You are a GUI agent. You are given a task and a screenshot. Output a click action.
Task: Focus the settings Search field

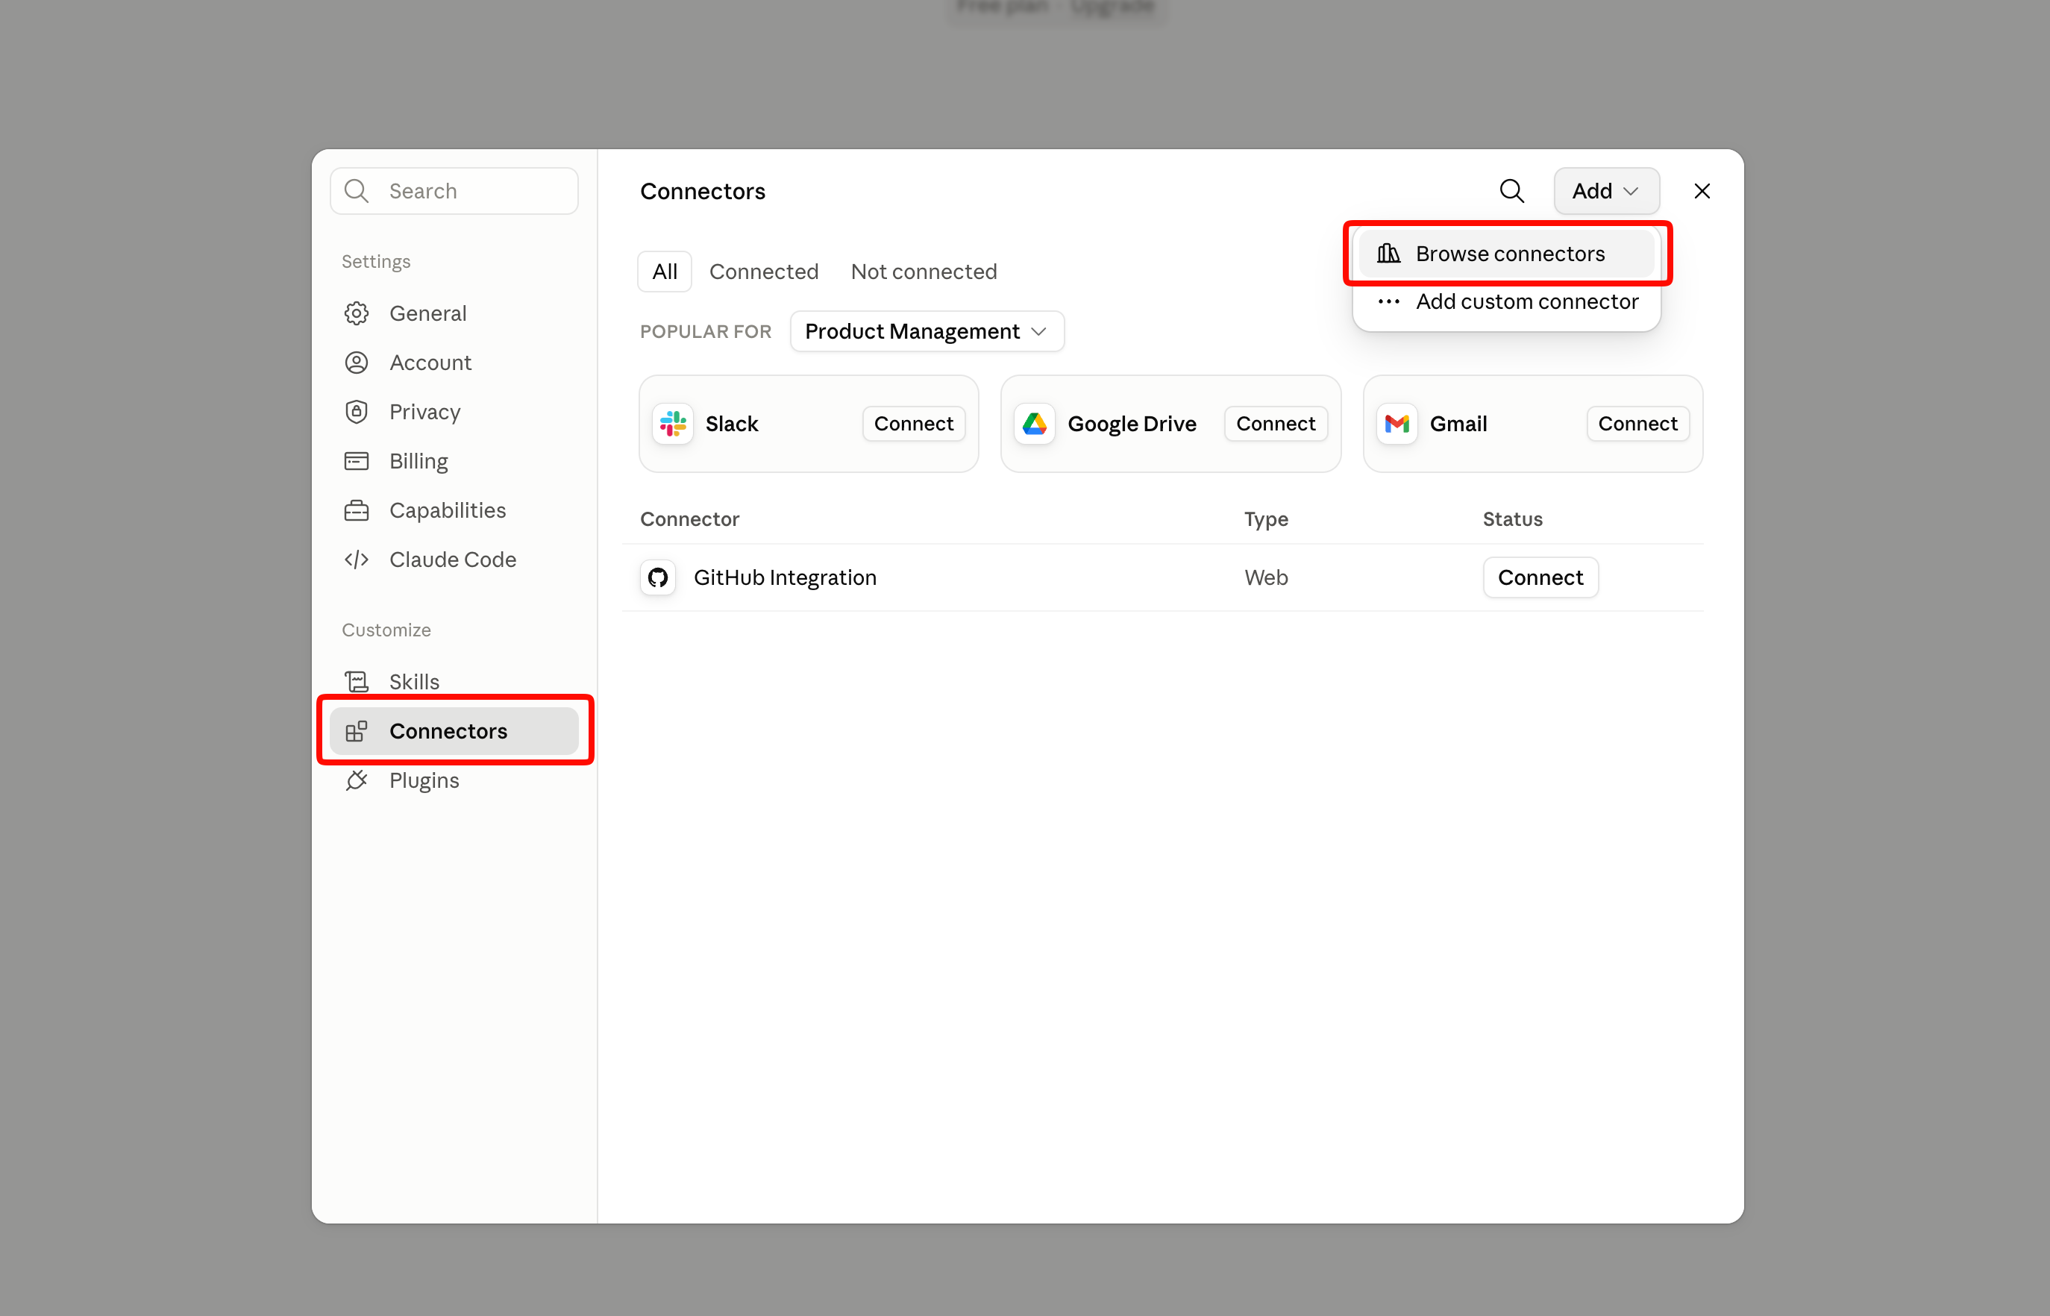[x=454, y=190]
